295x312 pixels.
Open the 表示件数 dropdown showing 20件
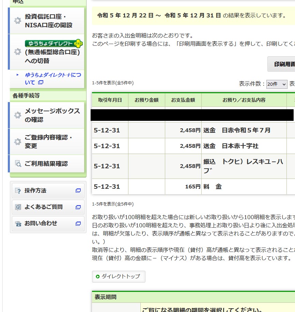click(277, 84)
